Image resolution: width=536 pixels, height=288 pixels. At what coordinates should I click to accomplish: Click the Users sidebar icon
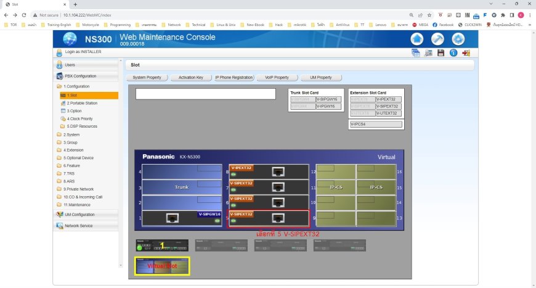59,65
